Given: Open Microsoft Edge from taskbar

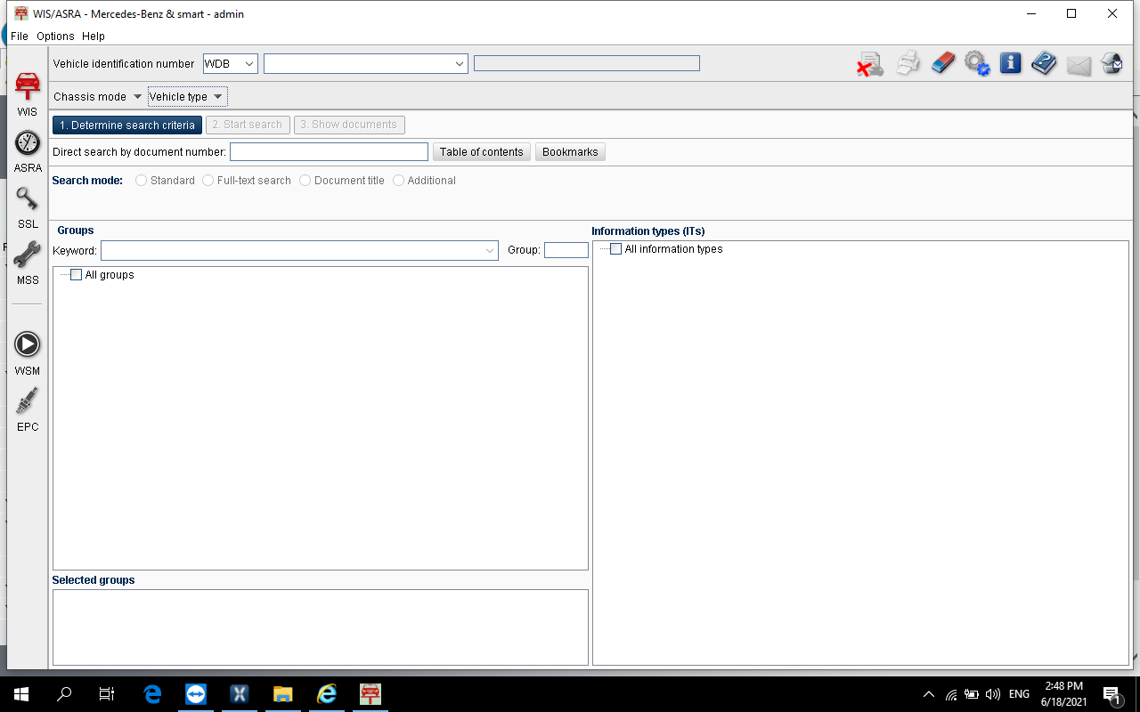Looking at the screenshot, I should pos(152,693).
